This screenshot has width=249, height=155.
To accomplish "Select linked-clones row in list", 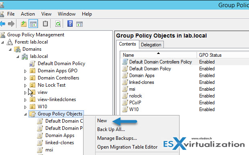I will [x=141, y=82].
